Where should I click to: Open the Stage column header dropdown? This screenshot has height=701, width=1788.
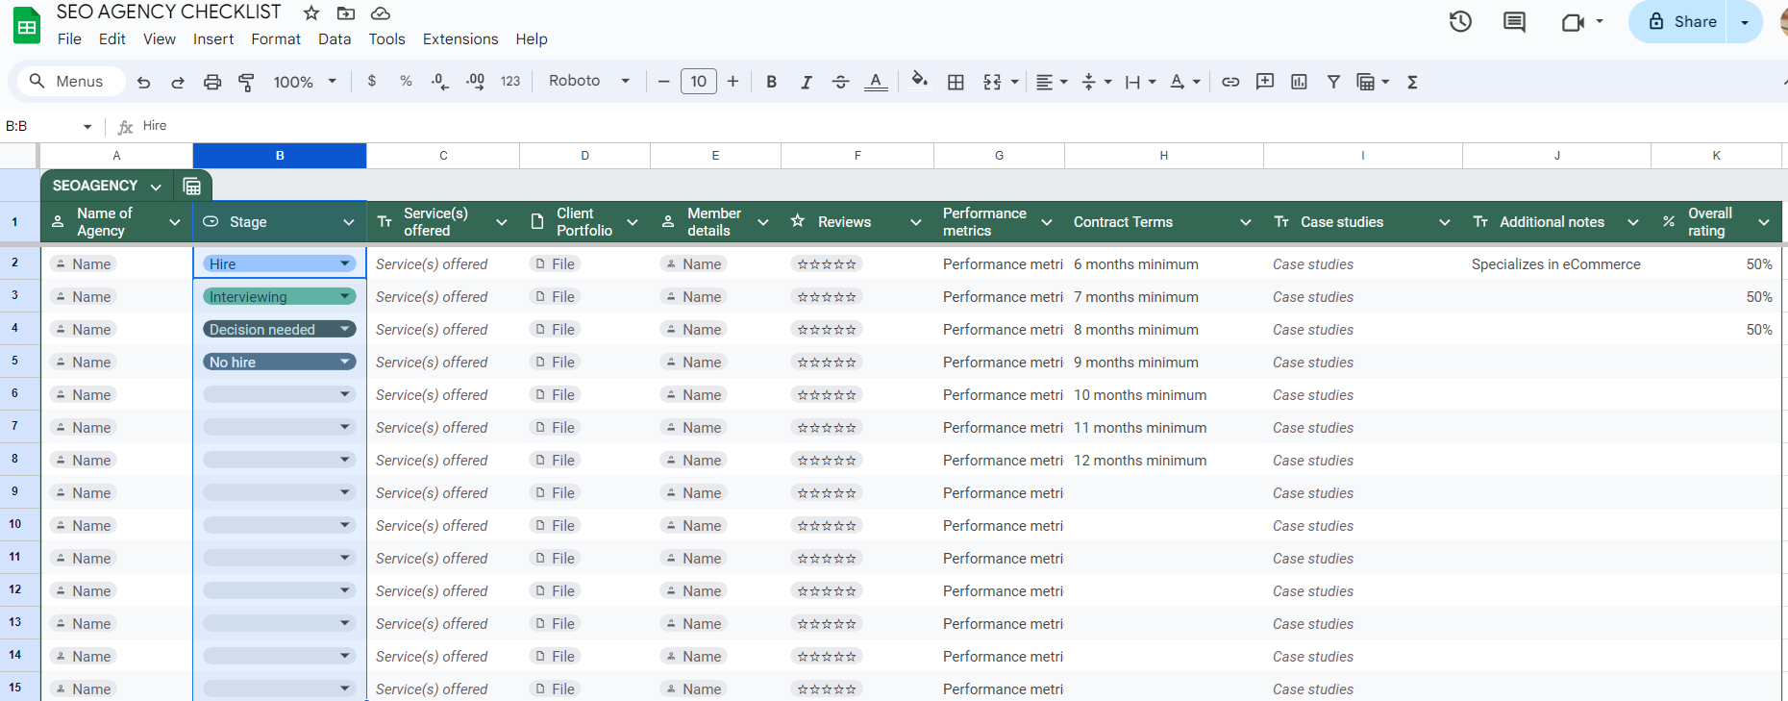pyautogui.click(x=348, y=222)
